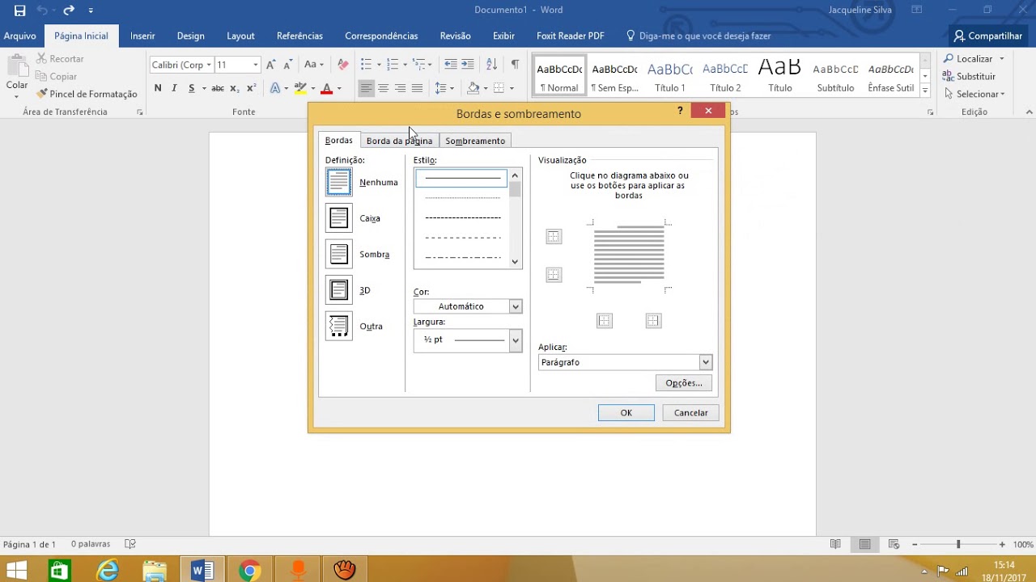Apply the Título 1 style

[670, 77]
